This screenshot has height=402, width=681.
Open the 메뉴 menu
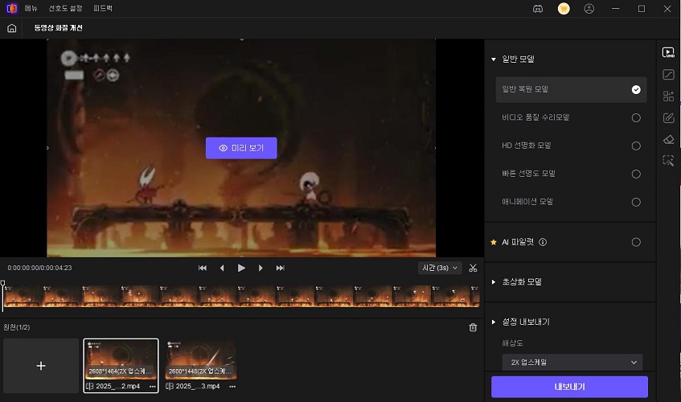(31, 9)
